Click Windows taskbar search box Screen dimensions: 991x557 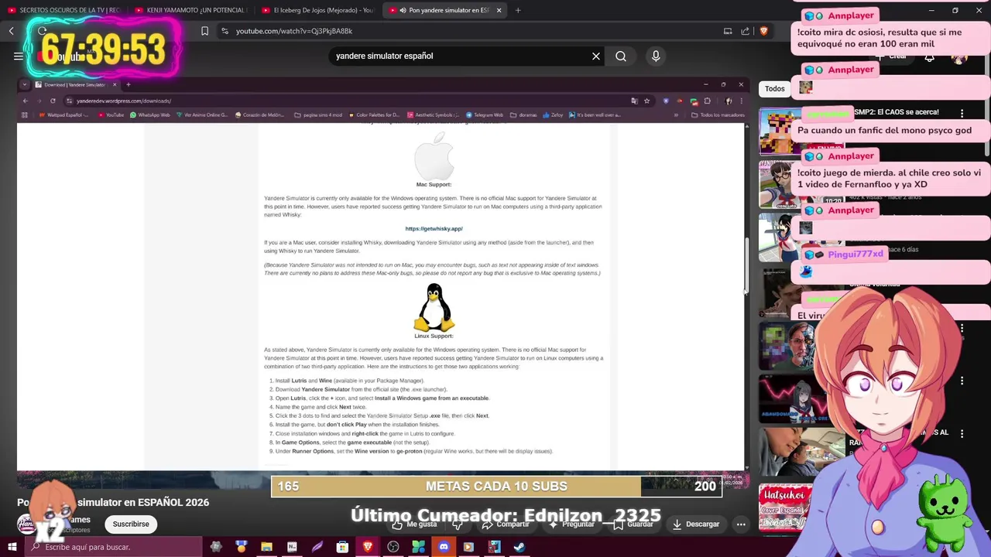click(113, 547)
